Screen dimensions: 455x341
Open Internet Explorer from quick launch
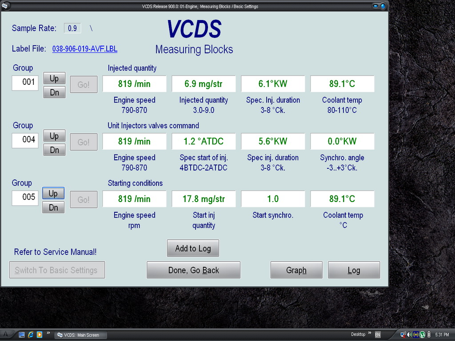pyautogui.click(x=31, y=335)
